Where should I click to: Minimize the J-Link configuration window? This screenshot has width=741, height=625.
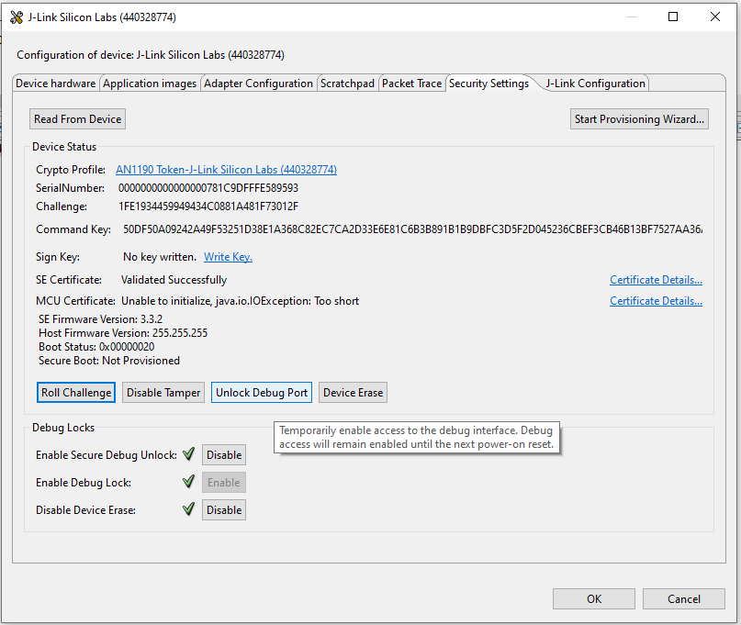[x=632, y=17]
